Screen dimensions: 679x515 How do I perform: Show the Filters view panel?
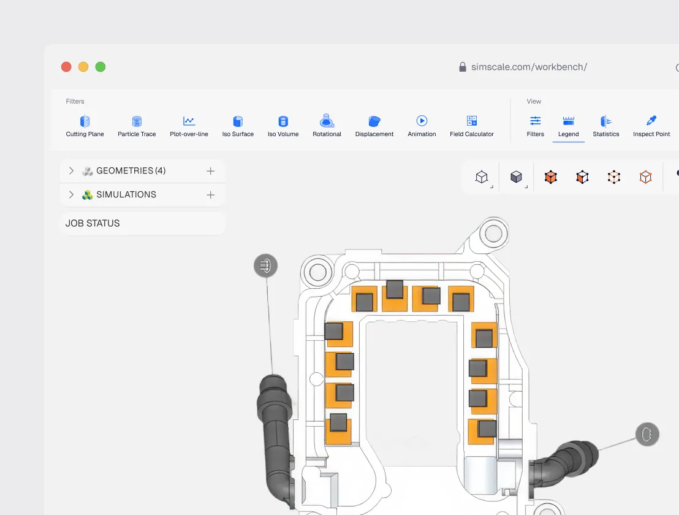pos(535,126)
